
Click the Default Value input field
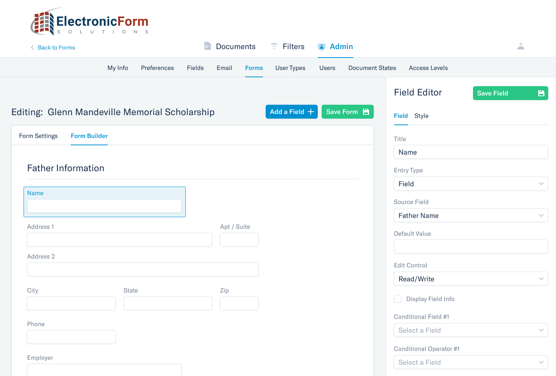pos(471,246)
